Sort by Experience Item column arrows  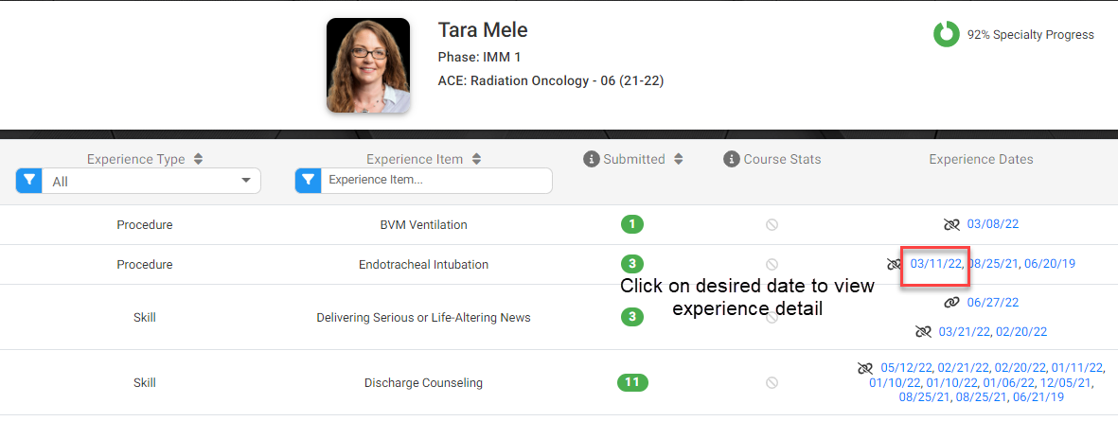tap(476, 160)
